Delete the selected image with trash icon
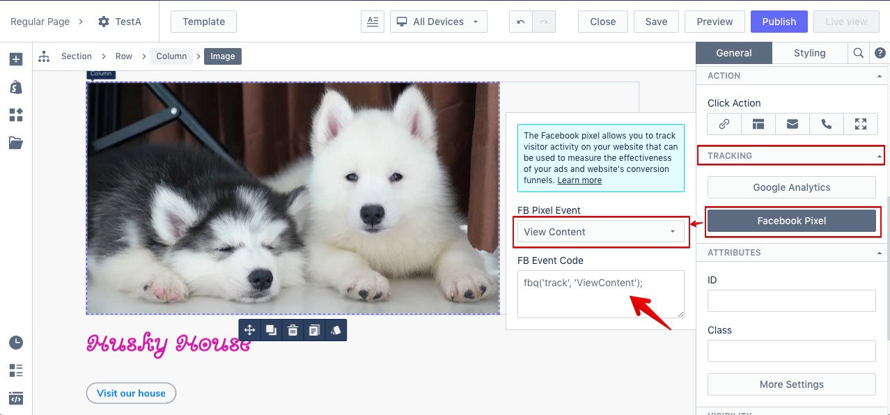890x415 pixels. click(x=292, y=330)
